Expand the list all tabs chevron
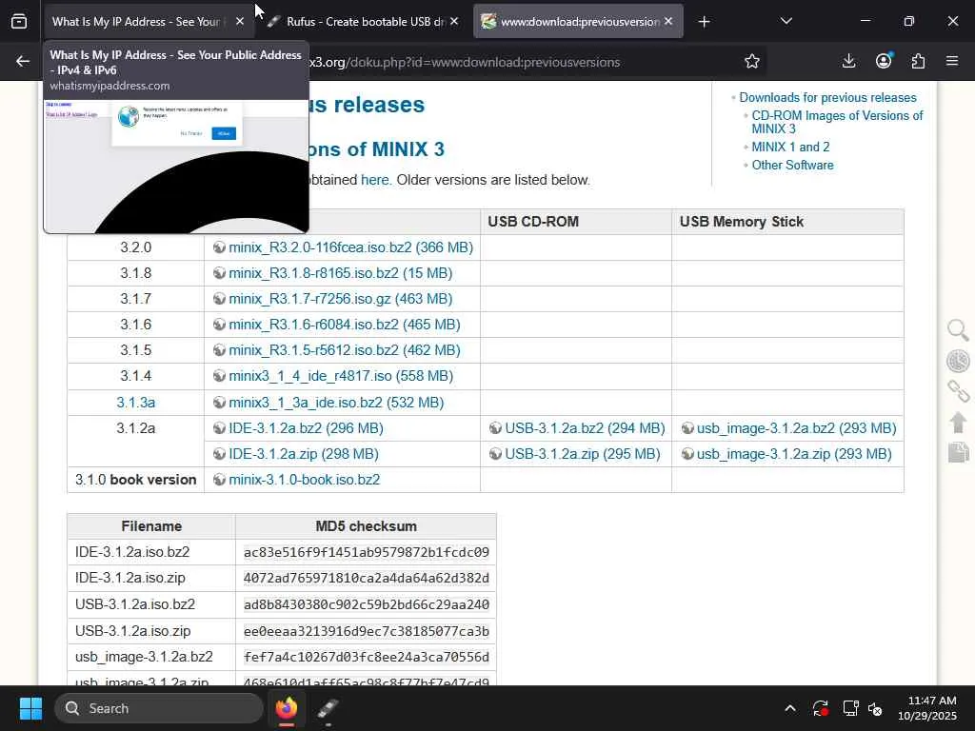 click(x=786, y=21)
